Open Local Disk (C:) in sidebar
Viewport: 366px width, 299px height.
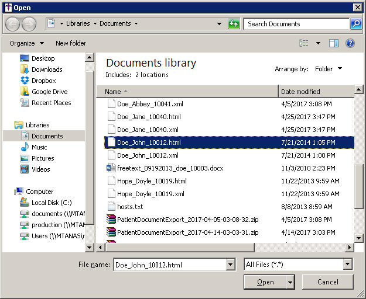pos(51,203)
